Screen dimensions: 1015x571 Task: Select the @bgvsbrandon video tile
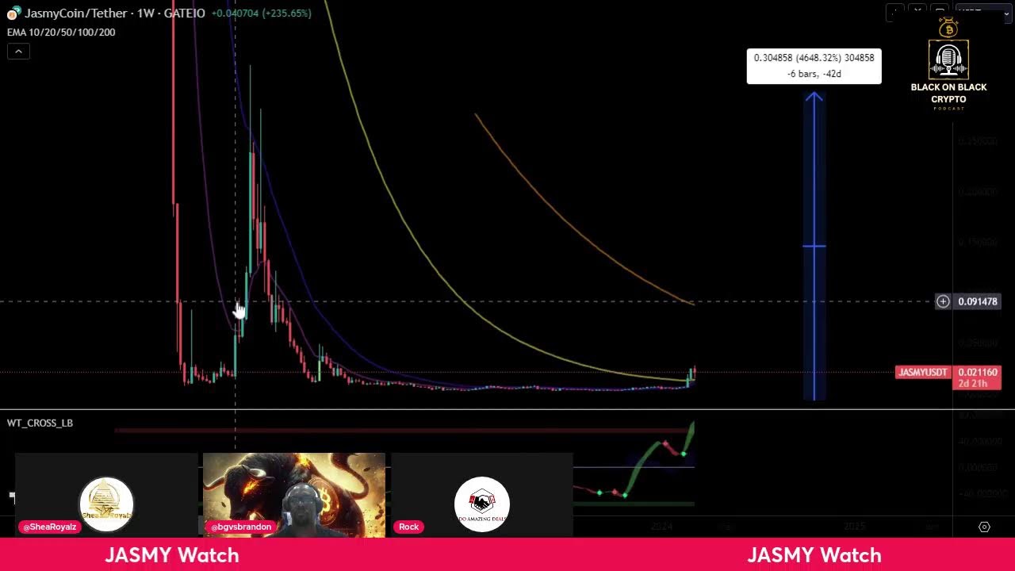point(294,496)
